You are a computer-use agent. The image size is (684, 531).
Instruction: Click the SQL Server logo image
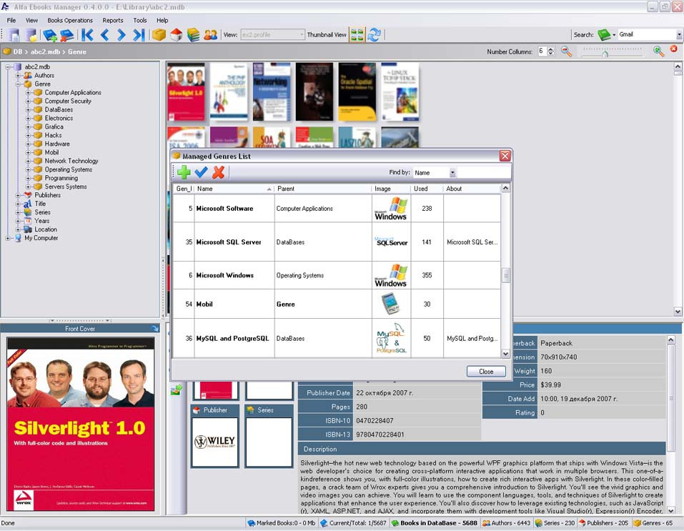pyautogui.click(x=392, y=242)
